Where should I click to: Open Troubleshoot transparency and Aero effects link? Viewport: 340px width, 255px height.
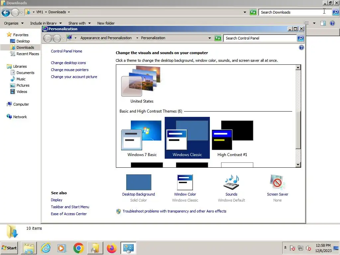pyautogui.click(x=174, y=211)
